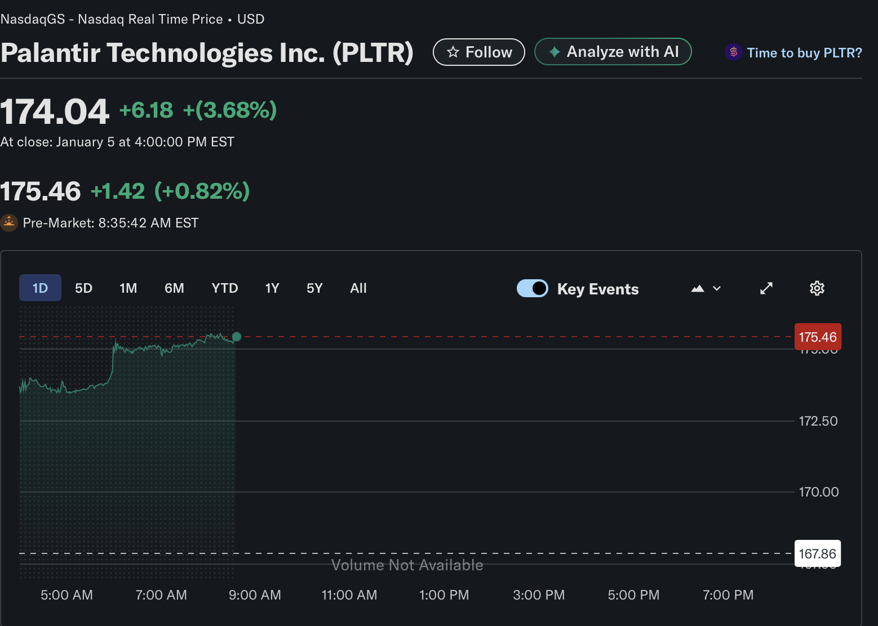Open the Time to buy PLTR? link
The width and height of the screenshot is (878, 626).
point(804,53)
